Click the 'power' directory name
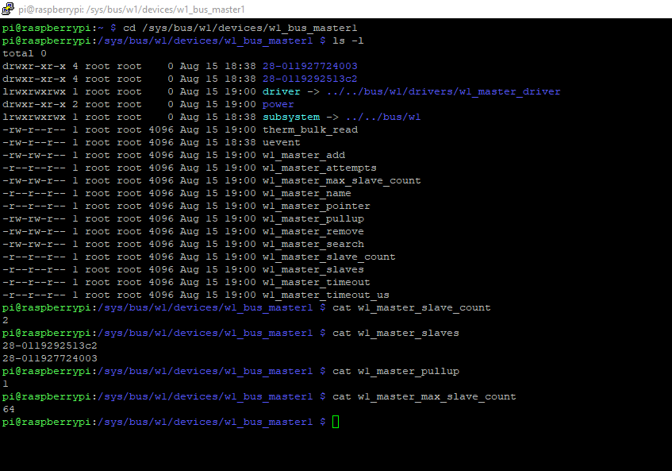Viewport: 672px width, 471px height. point(278,104)
